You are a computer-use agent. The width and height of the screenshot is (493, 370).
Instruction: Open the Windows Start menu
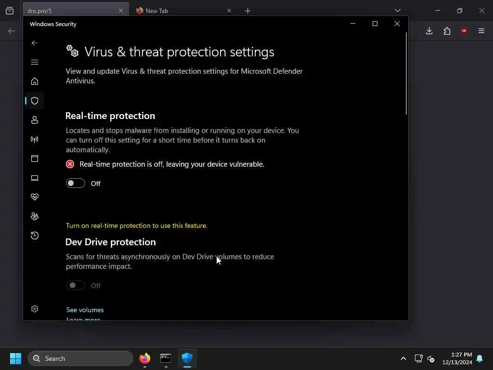tap(15, 358)
